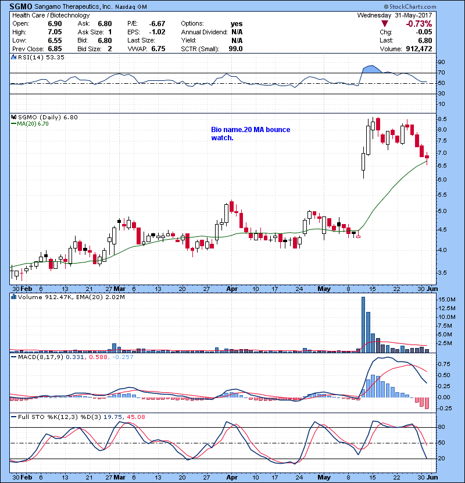This screenshot has width=465, height=483.
Task: Click the P/E value -6.67
Action: point(158,24)
